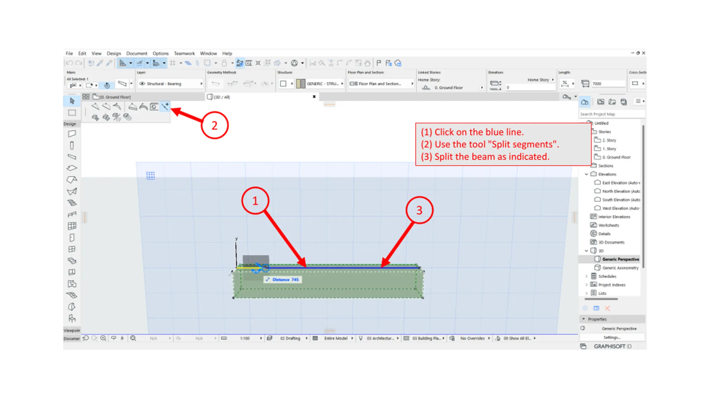This screenshot has width=703, height=395.
Task: Select the Marquee tool
Action: [72, 113]
